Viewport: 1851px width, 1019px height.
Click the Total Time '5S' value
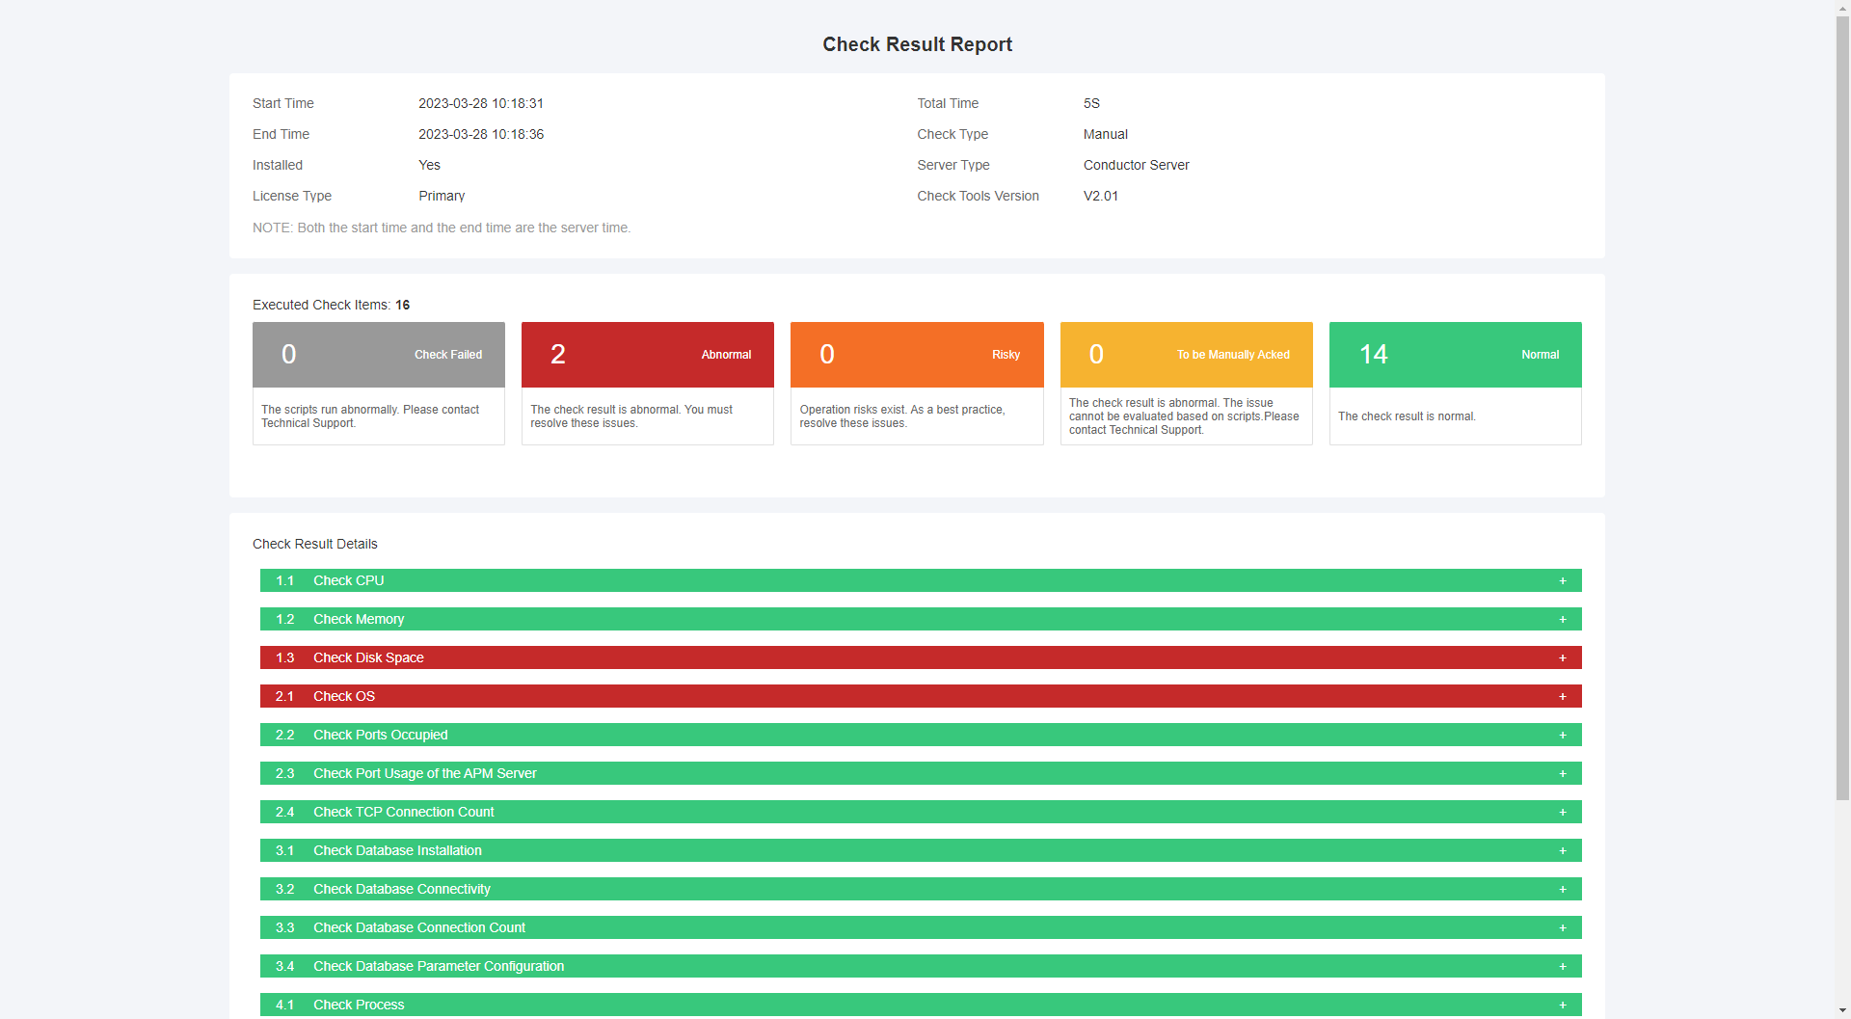tap(1091, 103)
